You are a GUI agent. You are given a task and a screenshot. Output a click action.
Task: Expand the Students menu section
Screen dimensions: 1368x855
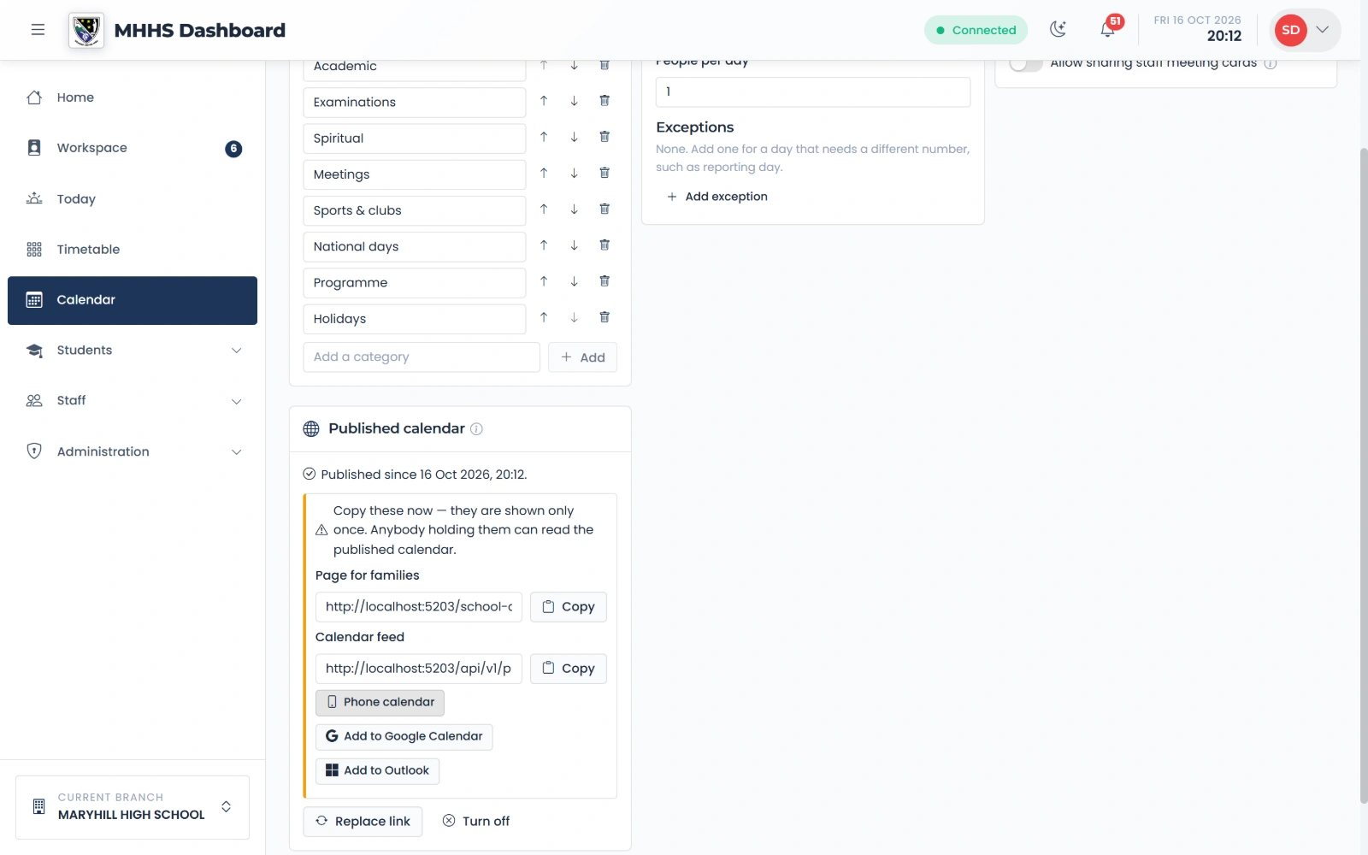[x=133, y=350]
